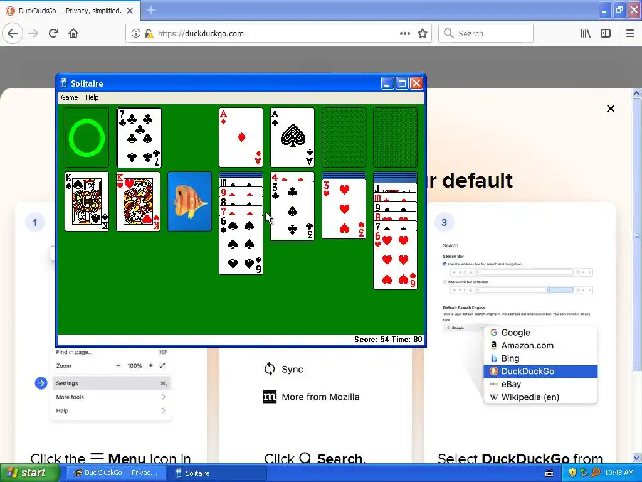The height and width of the screenshot is (482, 642).
Task: Show site information icon in address bar
Action: click(135, 33)
